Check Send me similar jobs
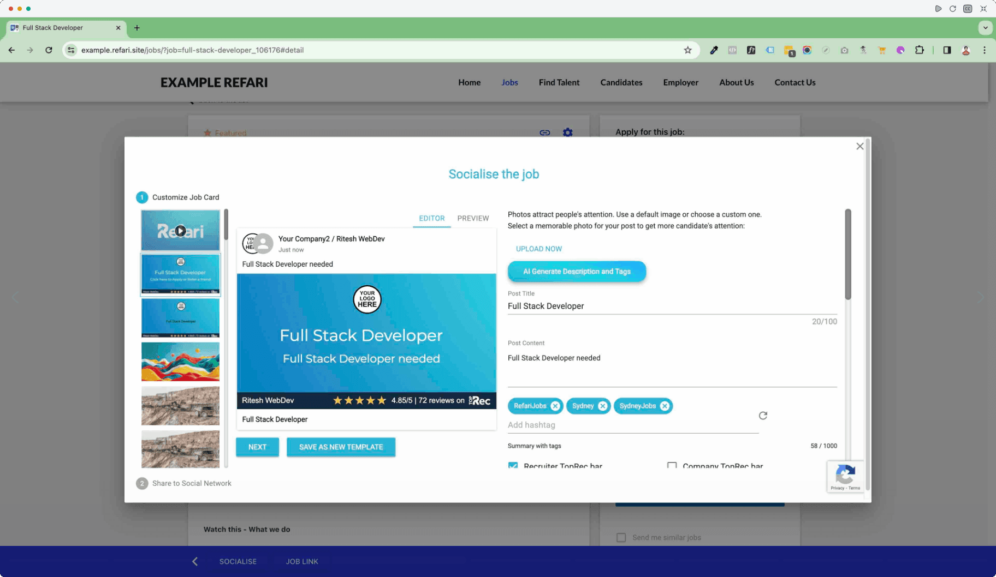This screenshot has width=996, height=577. pos(621,537)
